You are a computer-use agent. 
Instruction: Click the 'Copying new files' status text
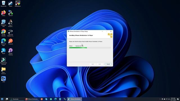tap(79, 46)
